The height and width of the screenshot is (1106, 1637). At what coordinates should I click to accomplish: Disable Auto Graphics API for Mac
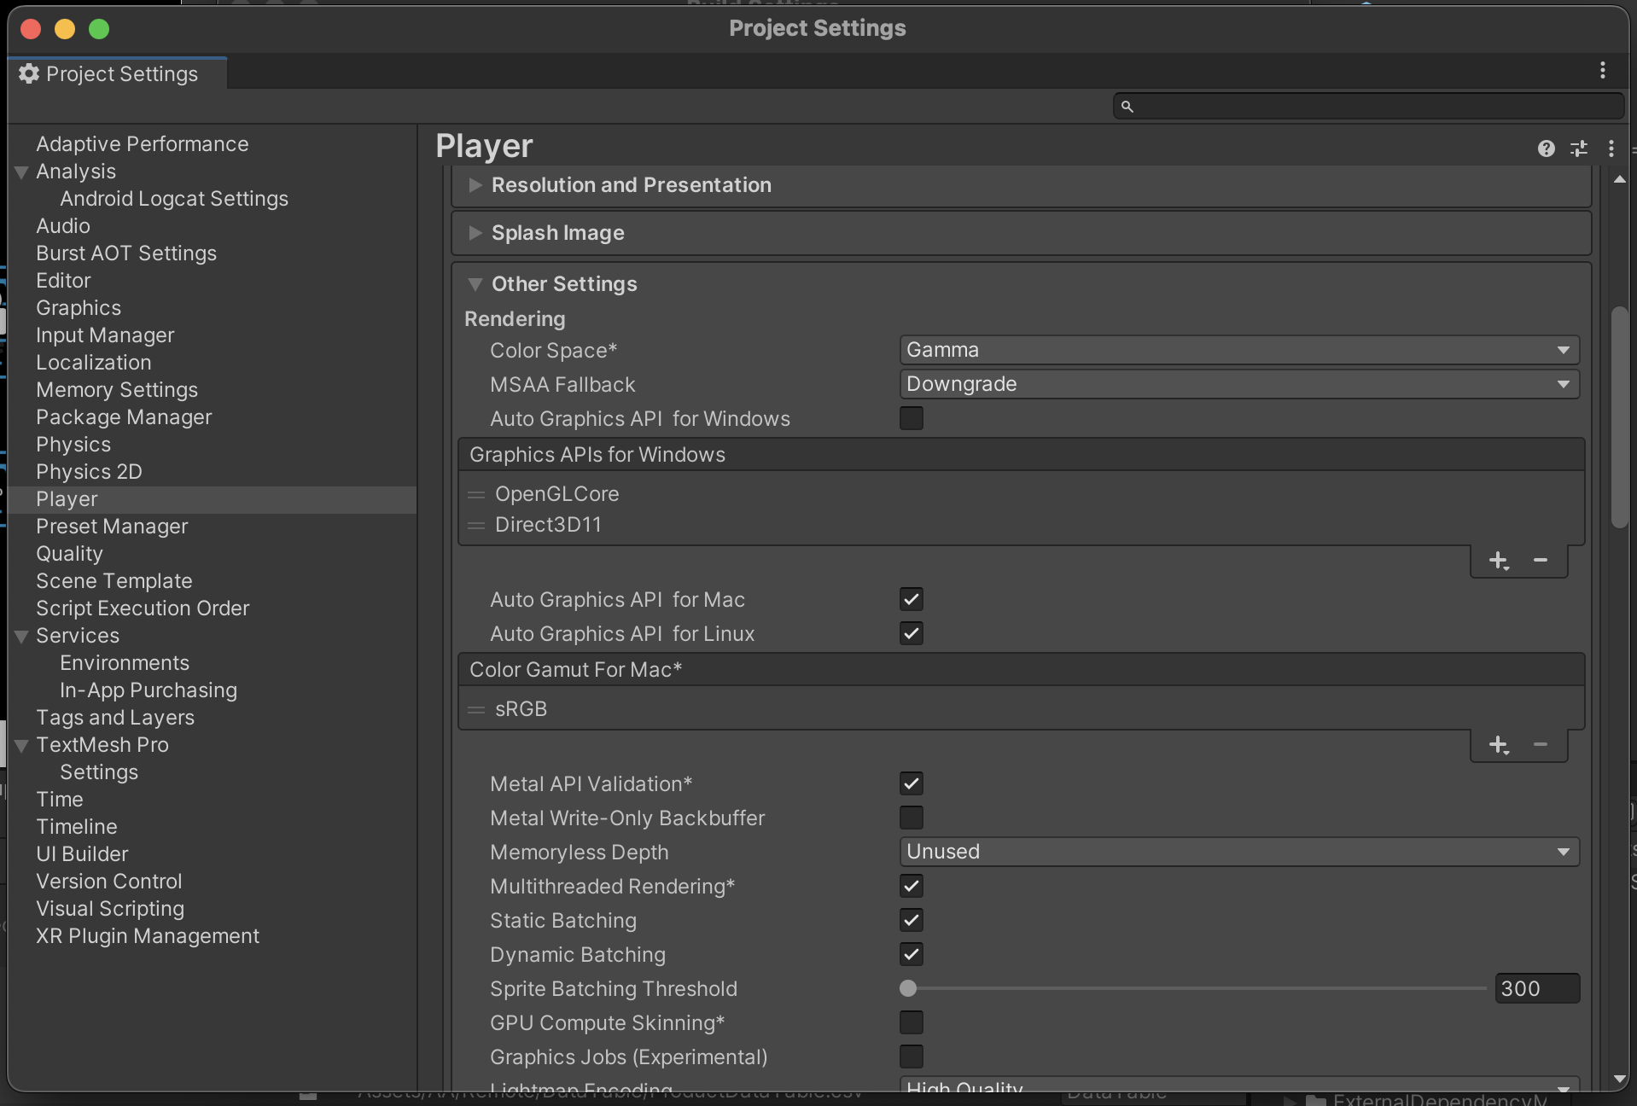912,599
